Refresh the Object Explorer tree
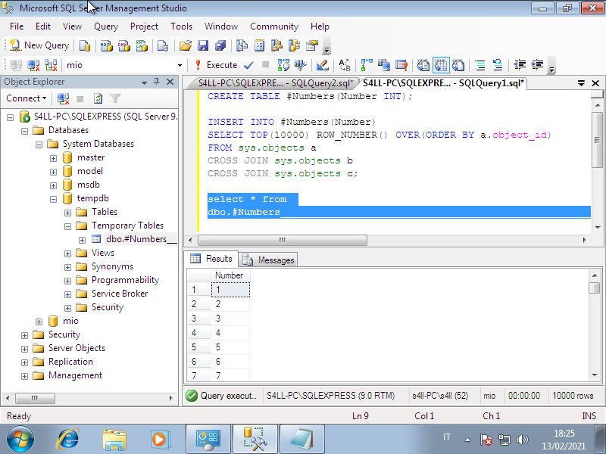Screen dimensions: 606x454 (x=98, y=99)
